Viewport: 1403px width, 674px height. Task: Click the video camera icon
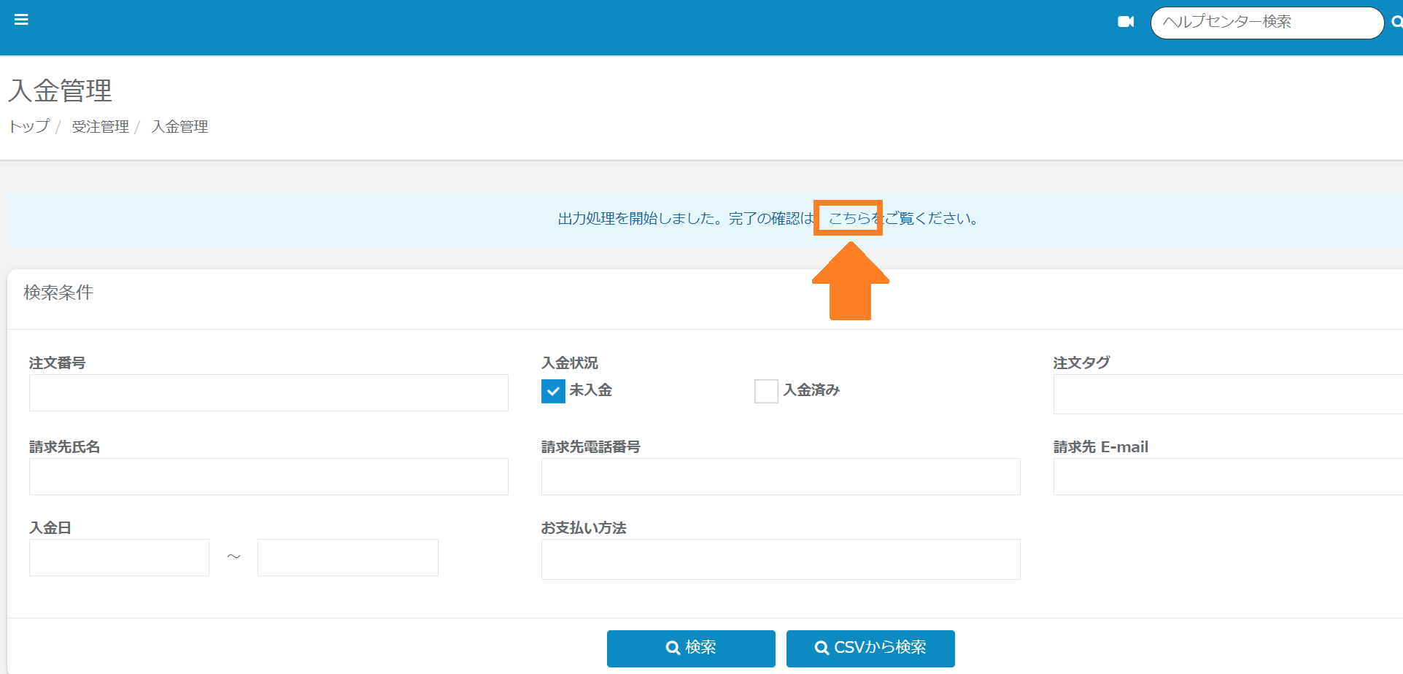tap(1126, 22)
